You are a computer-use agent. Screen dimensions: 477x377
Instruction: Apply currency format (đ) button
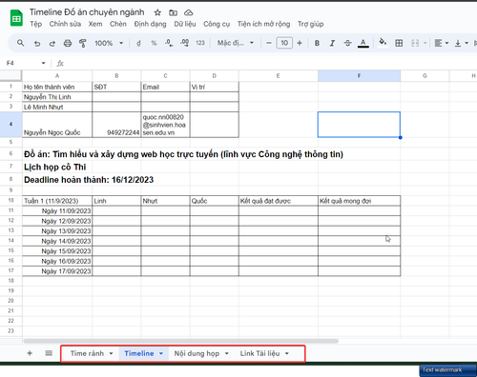pos(138,43)
